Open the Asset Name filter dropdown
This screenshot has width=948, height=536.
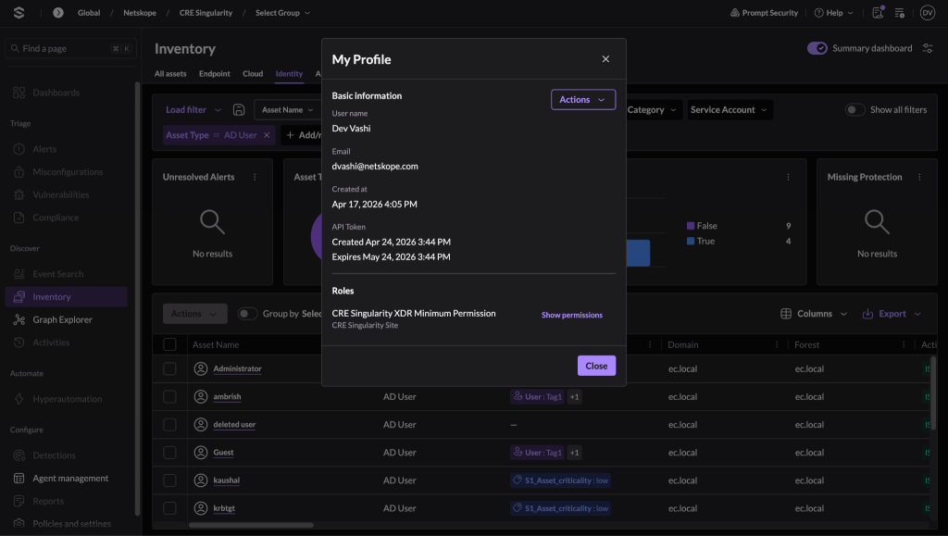point(288,110)
